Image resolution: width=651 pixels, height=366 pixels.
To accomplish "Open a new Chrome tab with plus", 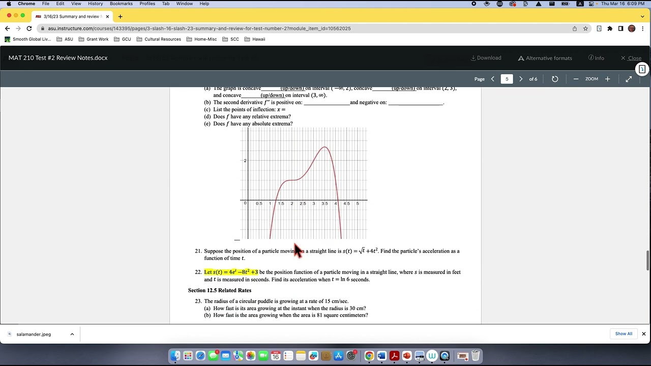I will [120, 16].
